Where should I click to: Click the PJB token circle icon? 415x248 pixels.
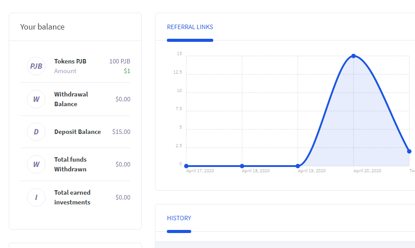36,66
